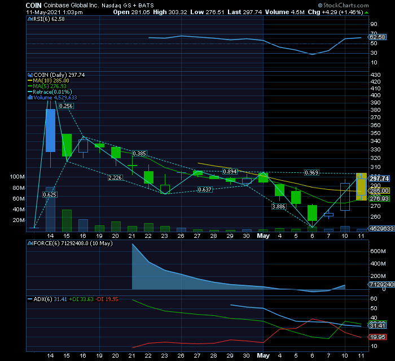Click the green up-arrow after the Chg value

point(367,12)
